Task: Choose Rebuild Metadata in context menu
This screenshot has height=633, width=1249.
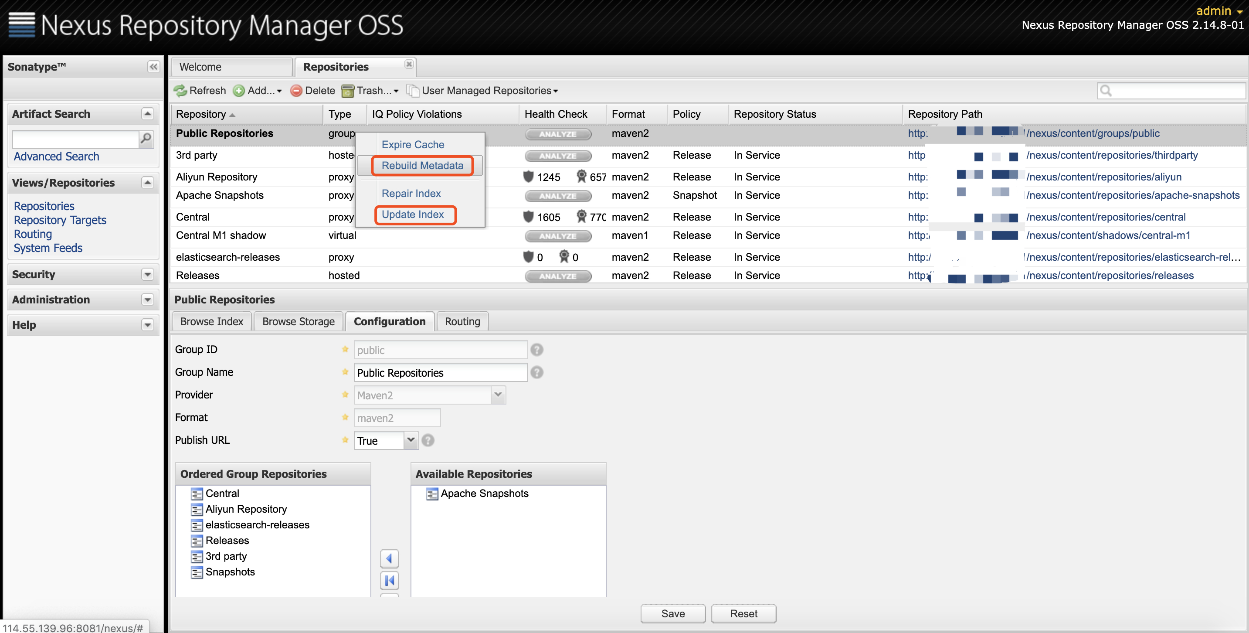Action: pyautogui.click(x=422, y=165)
